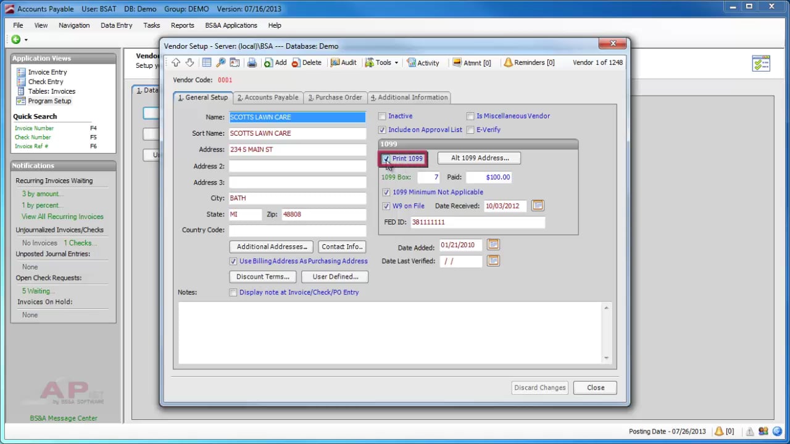Image resolution: width=790 pixels, height=444 pixels.
Task: Open Reminders with the bell icon
Action: click(x=529, y=62)
